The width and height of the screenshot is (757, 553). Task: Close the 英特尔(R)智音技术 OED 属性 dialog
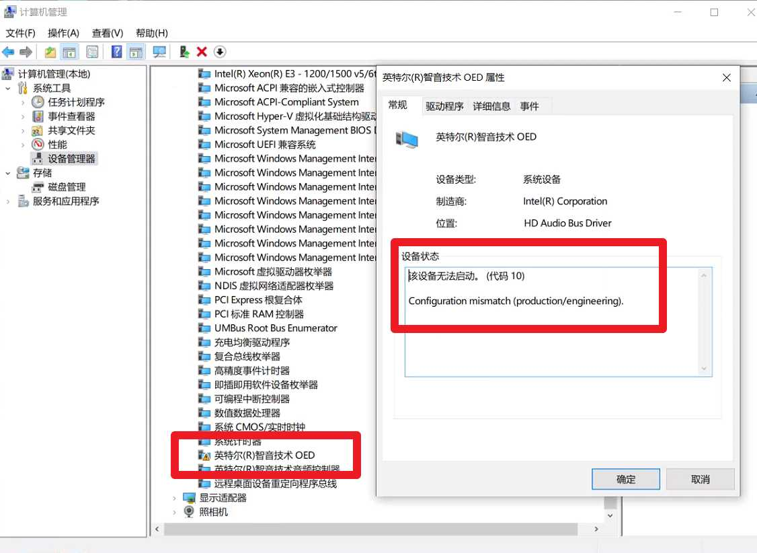pos(726,78)
